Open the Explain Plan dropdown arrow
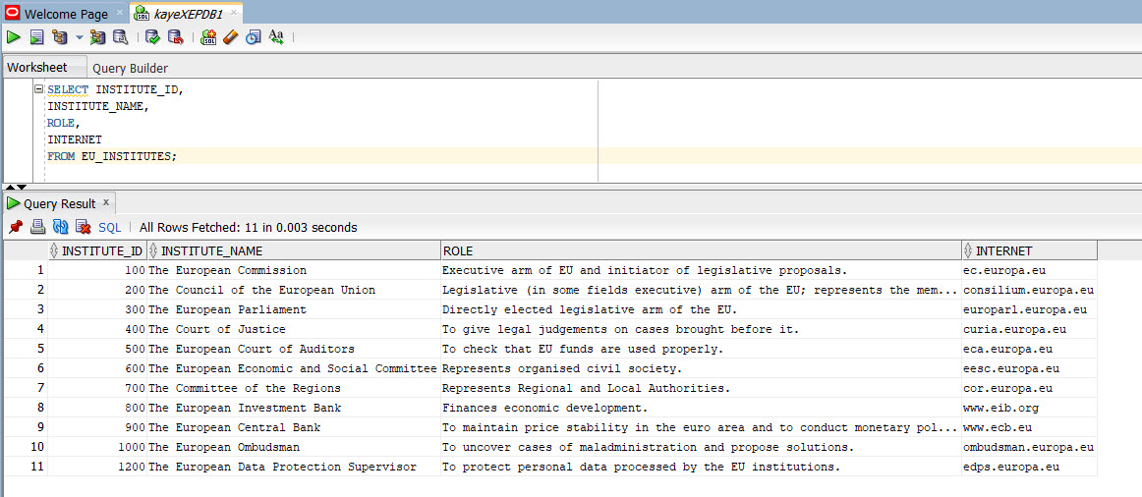 (x=79, y=36)
